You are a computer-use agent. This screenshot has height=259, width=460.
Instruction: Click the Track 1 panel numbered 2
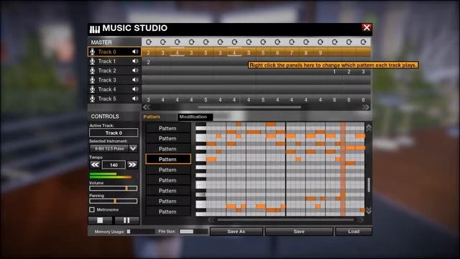pos(149,62)
